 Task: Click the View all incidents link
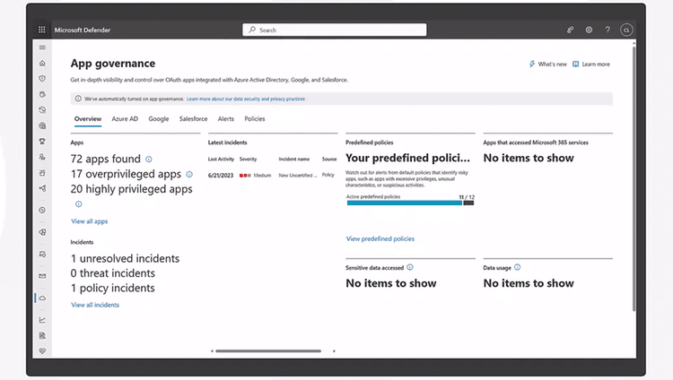(95, 305)
